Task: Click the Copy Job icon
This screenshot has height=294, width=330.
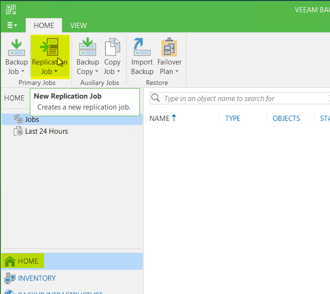Action: (x=112, y=47)
